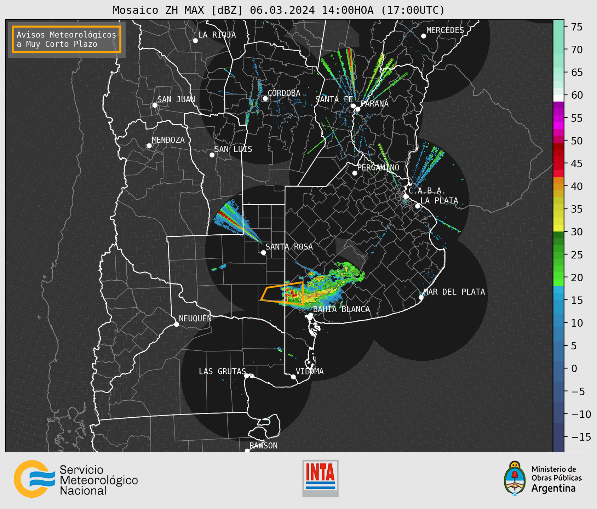Click the C.A.B.A. city marker dot
Image resolution: width=597 pixels, height=509 pixels.
406,196
